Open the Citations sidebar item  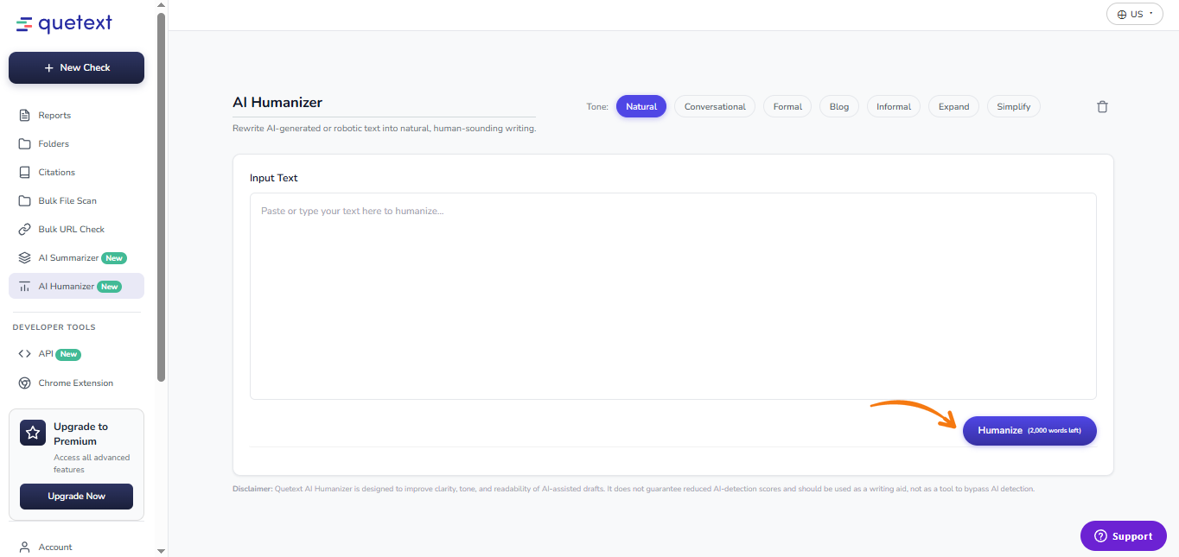tap(76, 172)
